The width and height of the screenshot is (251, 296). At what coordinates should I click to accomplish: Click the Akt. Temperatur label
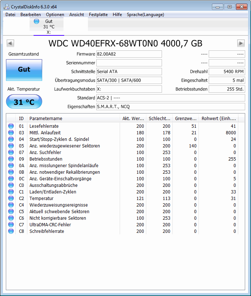point(24,89)
